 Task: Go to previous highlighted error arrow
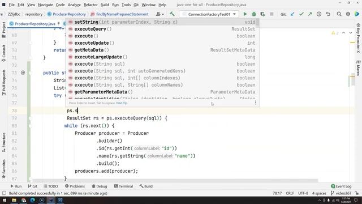[343, 33]
